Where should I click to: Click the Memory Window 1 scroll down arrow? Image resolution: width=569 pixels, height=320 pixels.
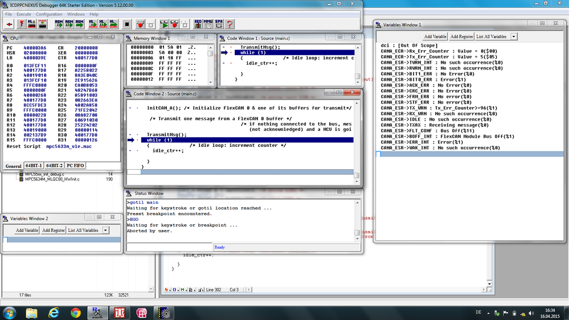coord(211,83)
